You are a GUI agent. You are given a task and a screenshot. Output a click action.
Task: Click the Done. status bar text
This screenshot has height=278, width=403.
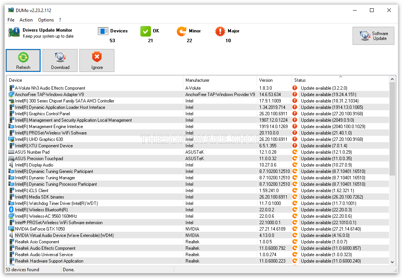tap(68, 269)
